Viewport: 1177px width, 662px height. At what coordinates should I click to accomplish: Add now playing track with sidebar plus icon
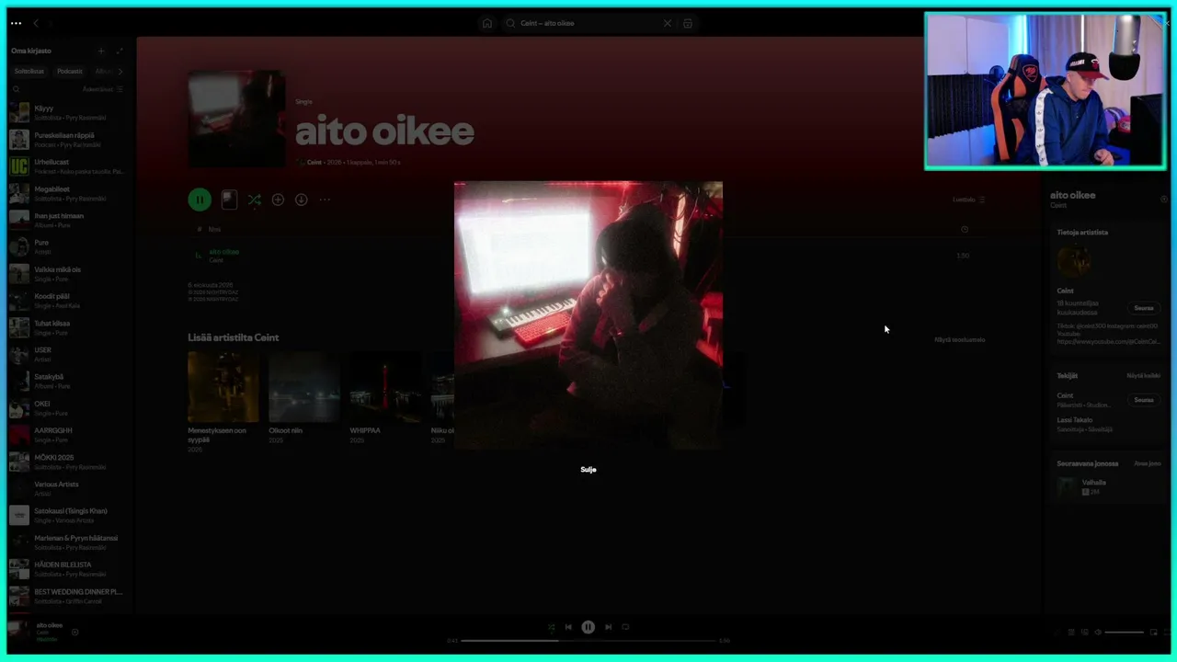click(1163, 199)
